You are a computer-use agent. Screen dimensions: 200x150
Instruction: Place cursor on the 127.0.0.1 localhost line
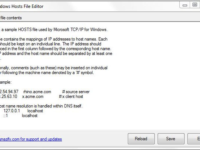click(x=23, y=111)
